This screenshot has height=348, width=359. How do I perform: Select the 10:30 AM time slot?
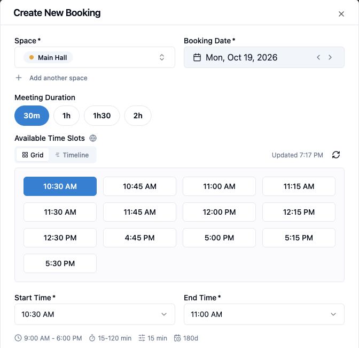point(60,186)
